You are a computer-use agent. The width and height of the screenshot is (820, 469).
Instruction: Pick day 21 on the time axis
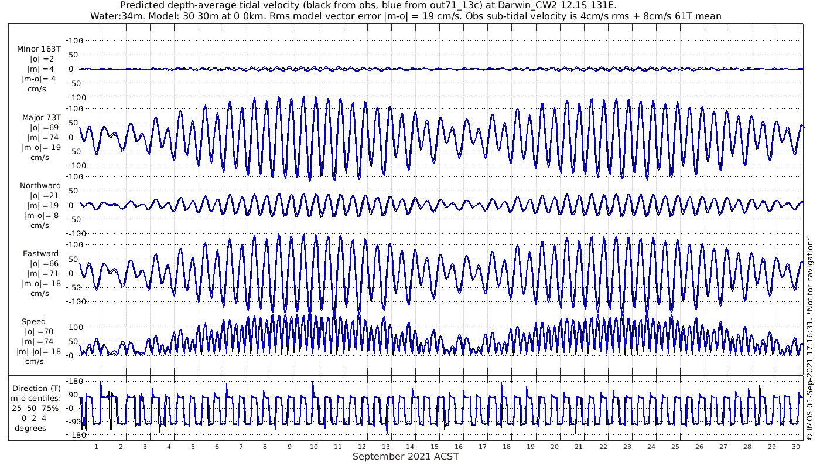[579, 447]
